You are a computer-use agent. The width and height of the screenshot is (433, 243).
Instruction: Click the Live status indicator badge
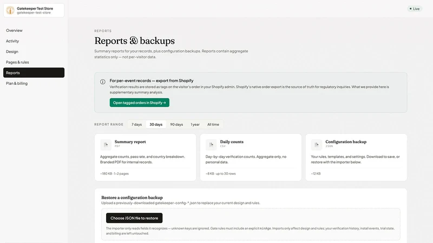(415, 9)
